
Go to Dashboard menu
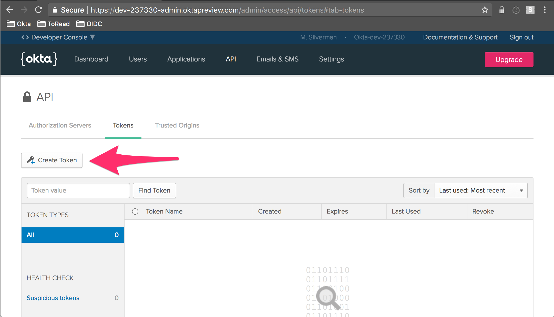pos(91,59)
